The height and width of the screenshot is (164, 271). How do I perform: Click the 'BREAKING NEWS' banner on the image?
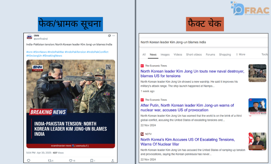(48, 112)
